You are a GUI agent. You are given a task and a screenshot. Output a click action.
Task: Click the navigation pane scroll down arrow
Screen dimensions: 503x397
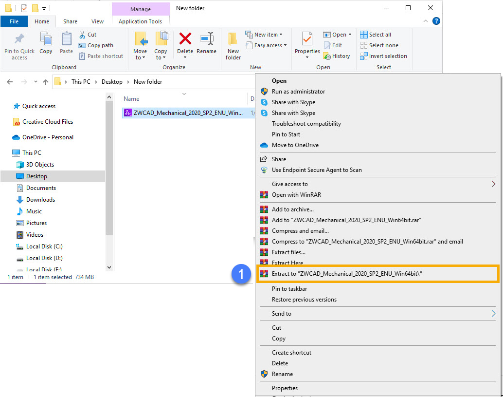[109, 267]
